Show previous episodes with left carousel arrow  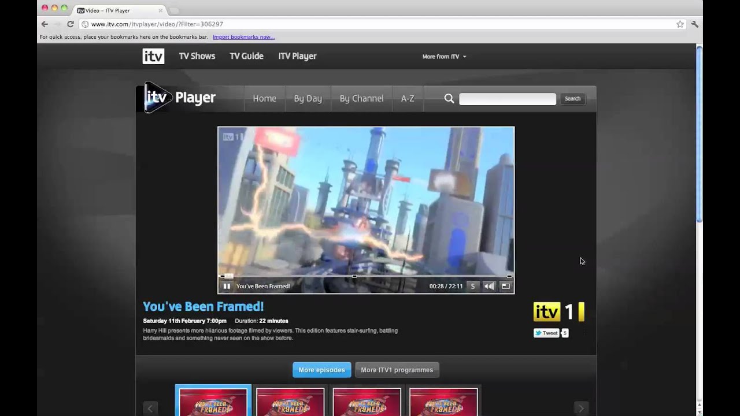pos(150,408)
